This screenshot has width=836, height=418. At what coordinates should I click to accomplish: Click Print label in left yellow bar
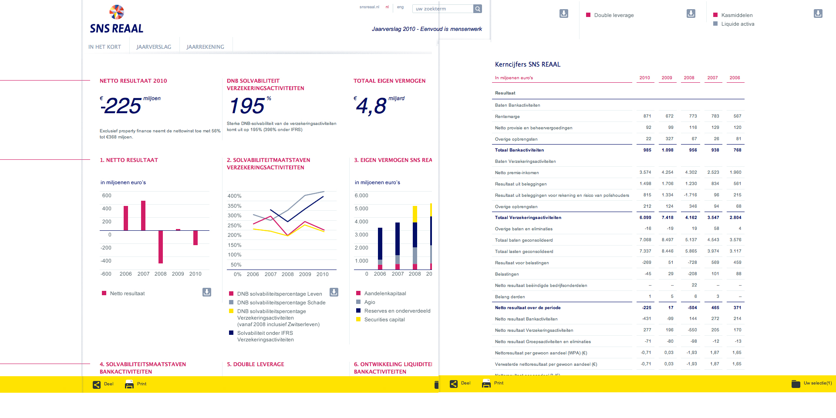click(x=142, y=384)
